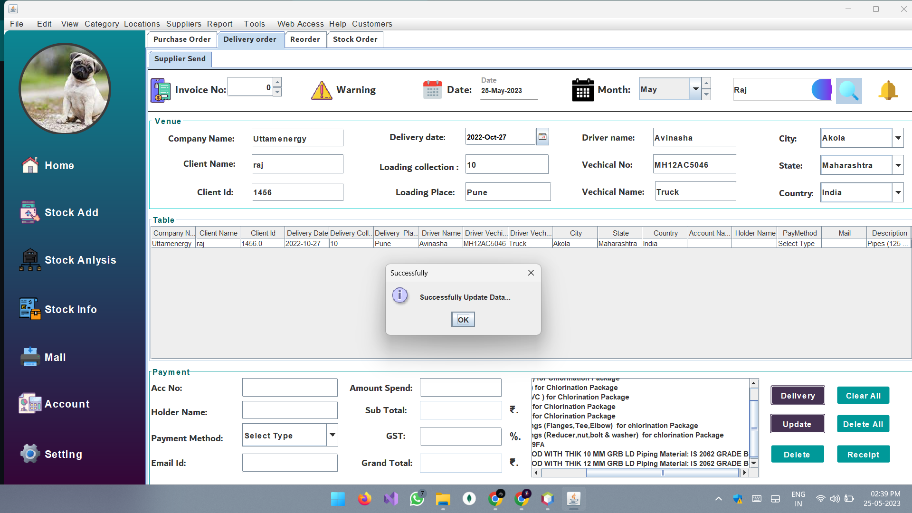Image resolution: width=912 pixels, height=513 pixels.
Task: Click the invoice document icon beside Invoice No
Action: point(160,90)
